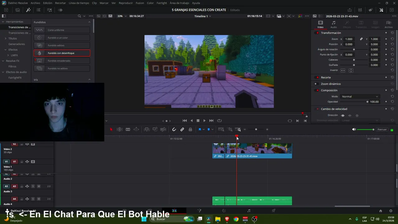398x224 pixels.
Task: Mute the monitor speaker icon
Action: coord(354,129)
